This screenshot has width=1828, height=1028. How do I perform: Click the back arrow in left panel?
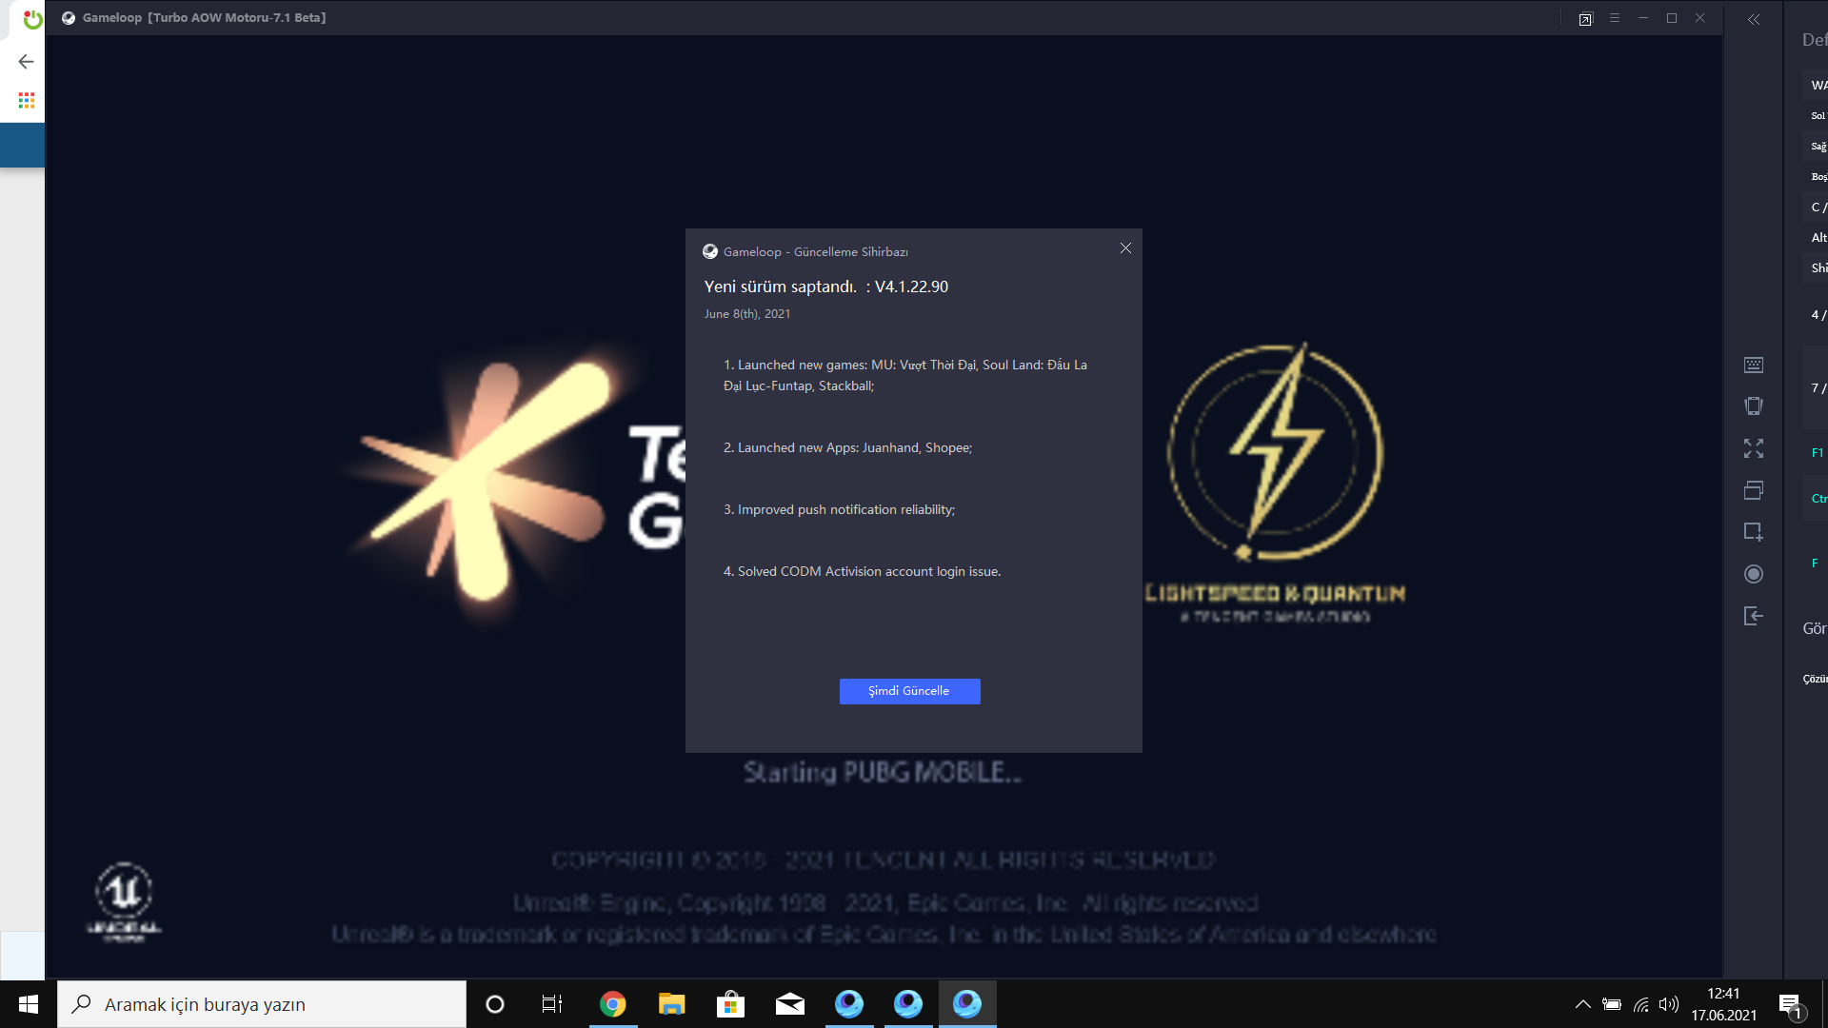(x=26, y=62)
